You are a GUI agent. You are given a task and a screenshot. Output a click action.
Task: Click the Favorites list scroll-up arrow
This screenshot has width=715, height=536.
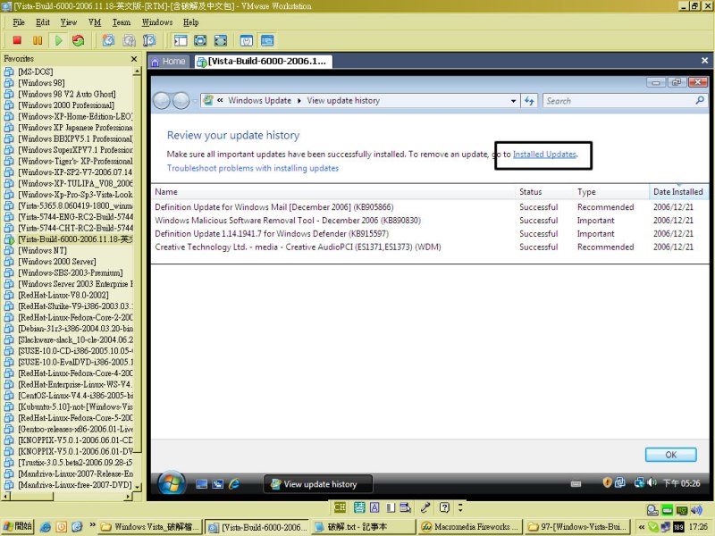pos(137,71)
